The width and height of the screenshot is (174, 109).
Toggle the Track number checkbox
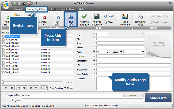pos(94,35)
